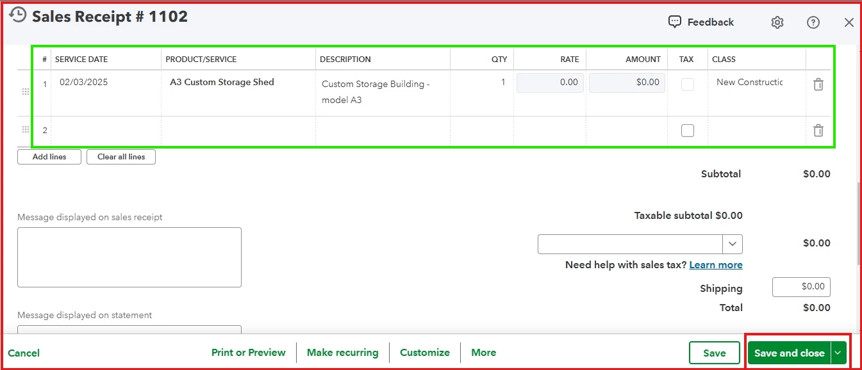Open recent transactions history clock icon
The width and height of the screenshot is (862, 370).
pos(18,15)
